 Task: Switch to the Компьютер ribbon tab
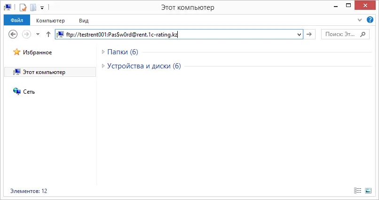(x=50, y=21)
